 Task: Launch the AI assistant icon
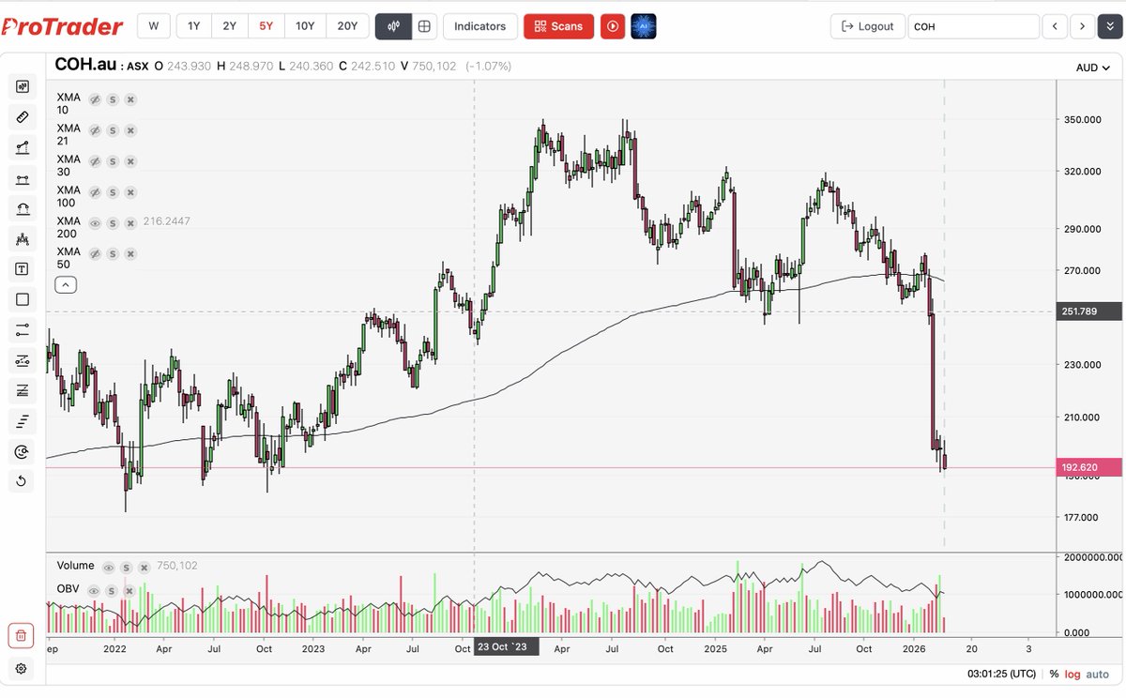click(642, 25)
